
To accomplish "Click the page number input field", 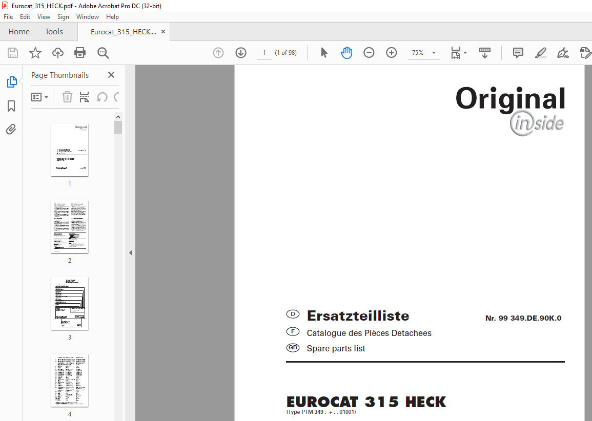I will (264, 53).
